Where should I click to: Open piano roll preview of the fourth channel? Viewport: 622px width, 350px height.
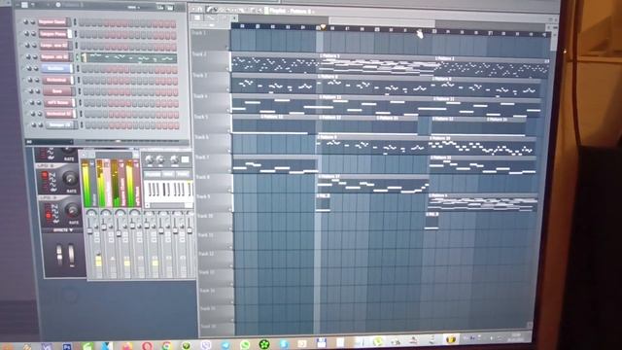129,58
